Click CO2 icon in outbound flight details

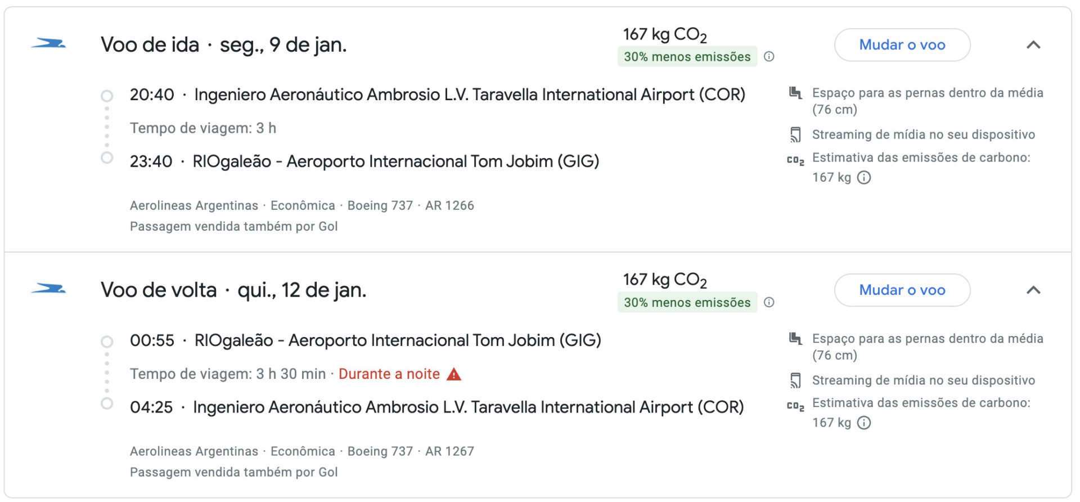795,160
